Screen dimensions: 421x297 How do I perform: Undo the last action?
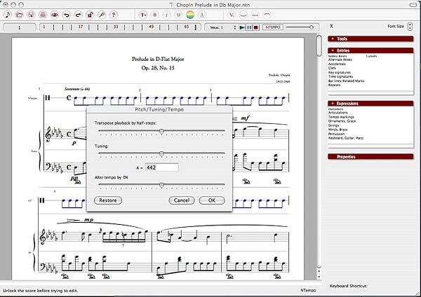[x=67, y=15]
